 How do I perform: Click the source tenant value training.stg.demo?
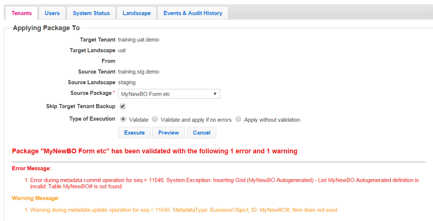pos(138,72)
